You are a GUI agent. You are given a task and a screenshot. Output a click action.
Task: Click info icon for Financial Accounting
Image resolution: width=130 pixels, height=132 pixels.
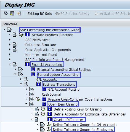click(x=27, y=64)
